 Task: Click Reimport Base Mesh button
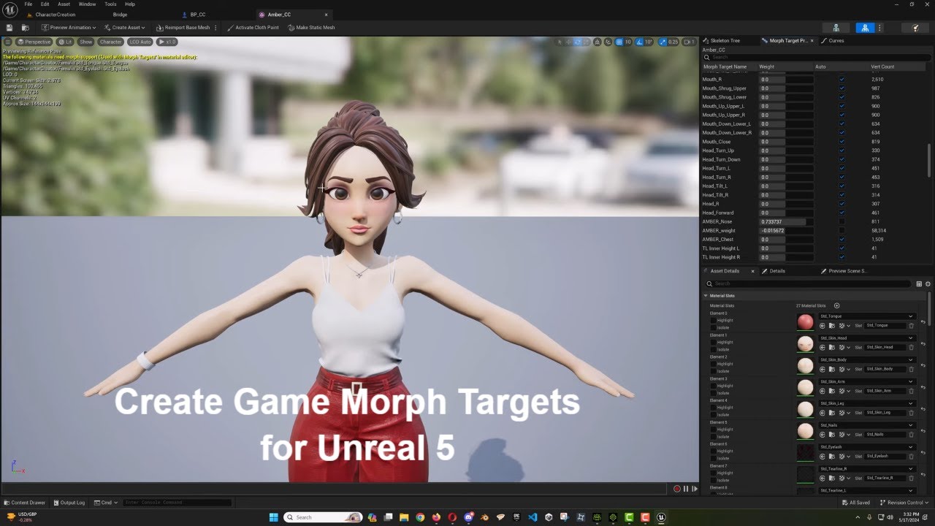point(183,28)
